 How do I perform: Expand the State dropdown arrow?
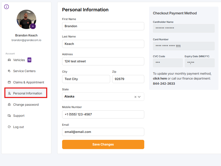[139, 97]
